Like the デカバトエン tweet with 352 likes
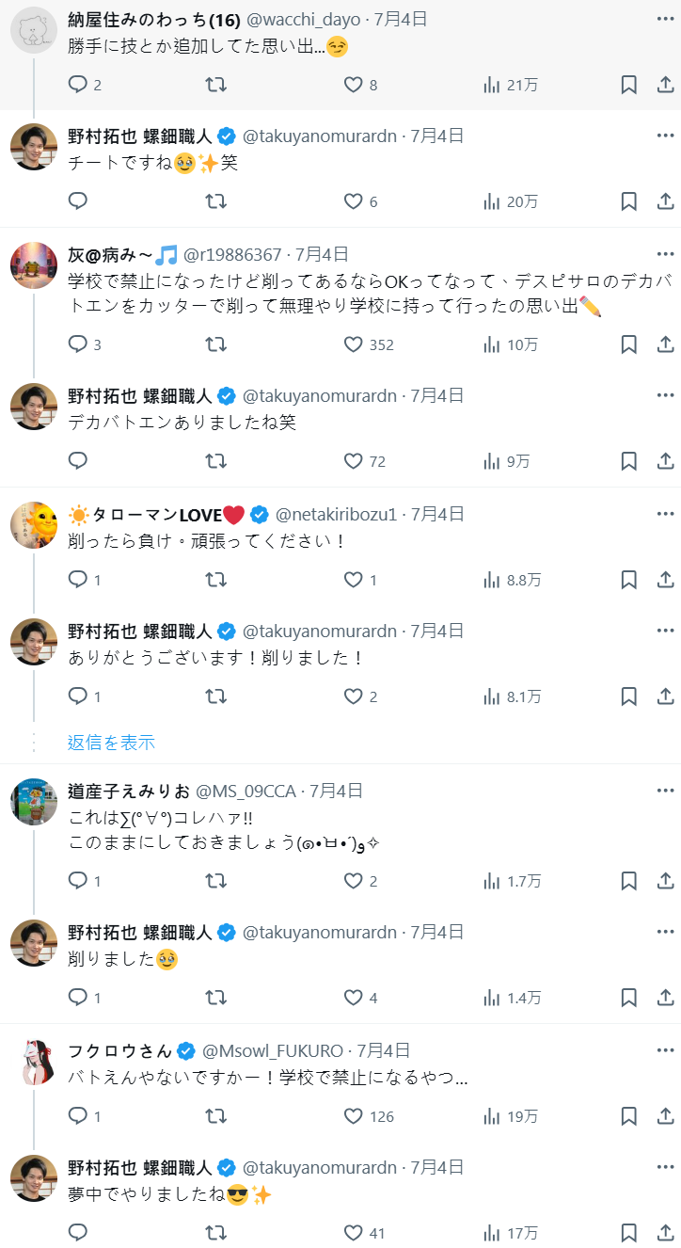This screenshot has width=681, height=1248. point(354,344)
